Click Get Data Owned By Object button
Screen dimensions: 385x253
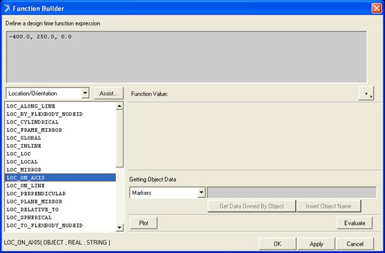(252, 206)
